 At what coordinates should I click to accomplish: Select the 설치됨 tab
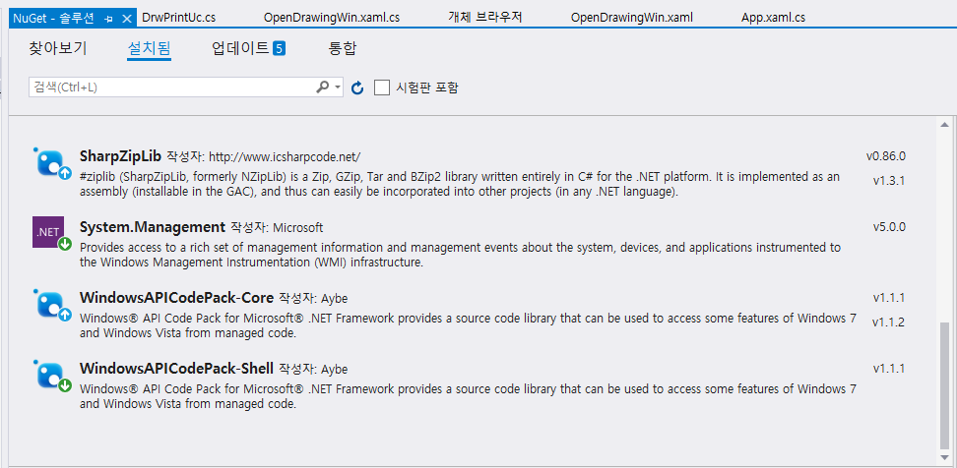149,48
